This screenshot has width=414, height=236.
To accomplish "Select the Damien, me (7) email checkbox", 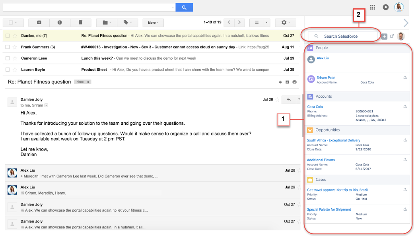I will (8, 36).
